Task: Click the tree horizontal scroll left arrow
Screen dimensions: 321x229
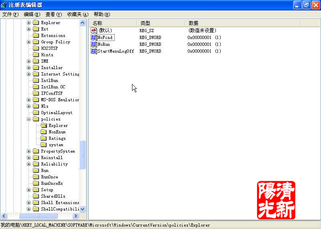Action: tap(4, 216)
